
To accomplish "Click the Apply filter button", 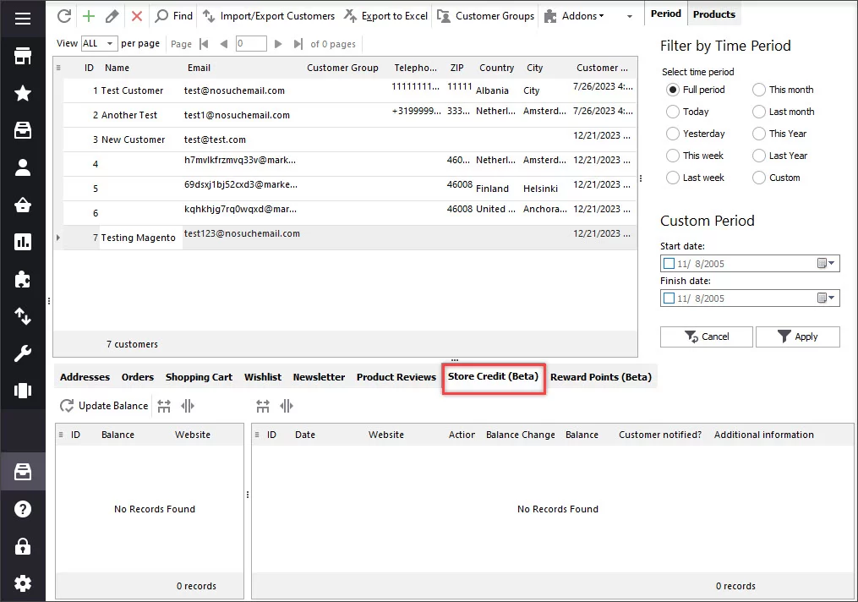I will tap(798, 337).
